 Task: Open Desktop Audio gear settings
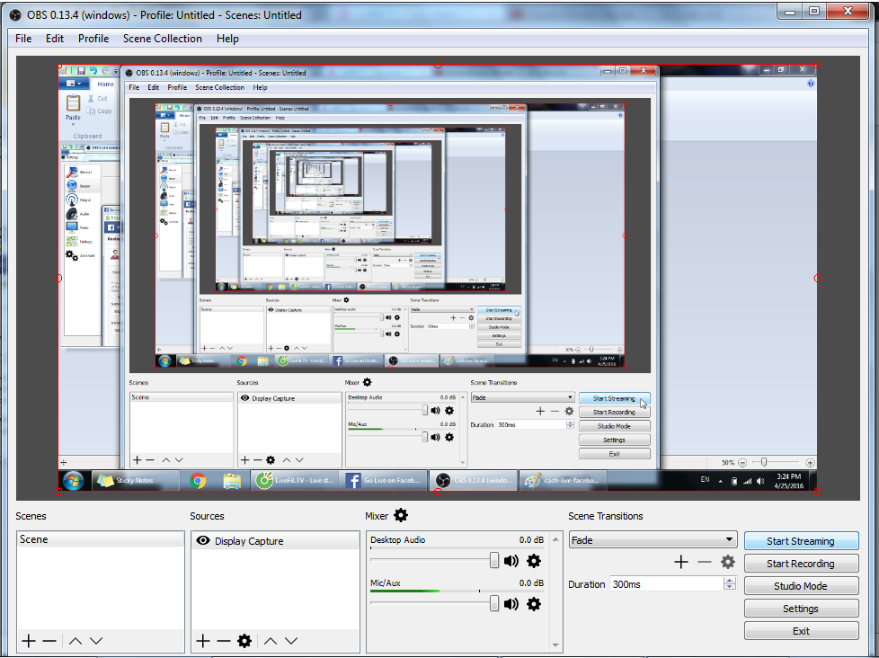[534, 561]
